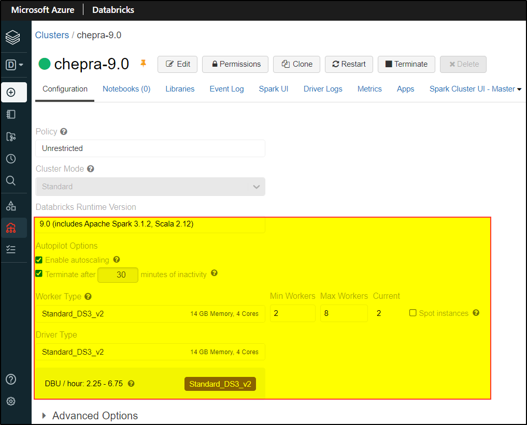Disable the Enable autoscaling checkbox
527x425 pixels.
click(x=39, y=260)
